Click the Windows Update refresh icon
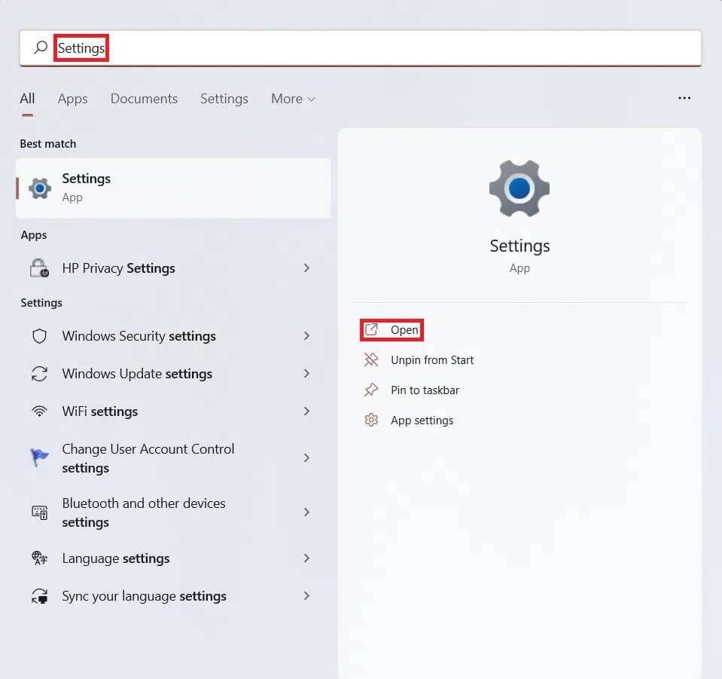Viewport: 722px width, 679px height. click(x=40, y=374)
